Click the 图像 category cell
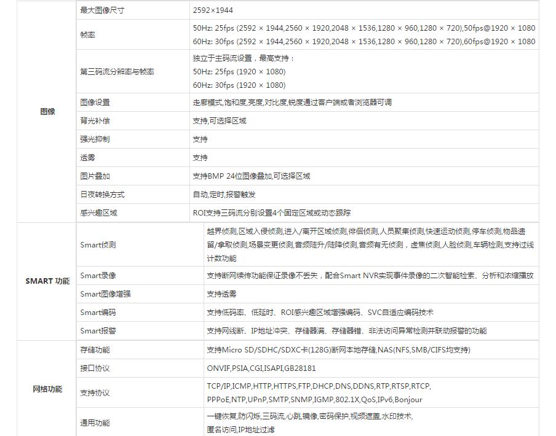Screen dimensions: 556x436 pos(47,112)
